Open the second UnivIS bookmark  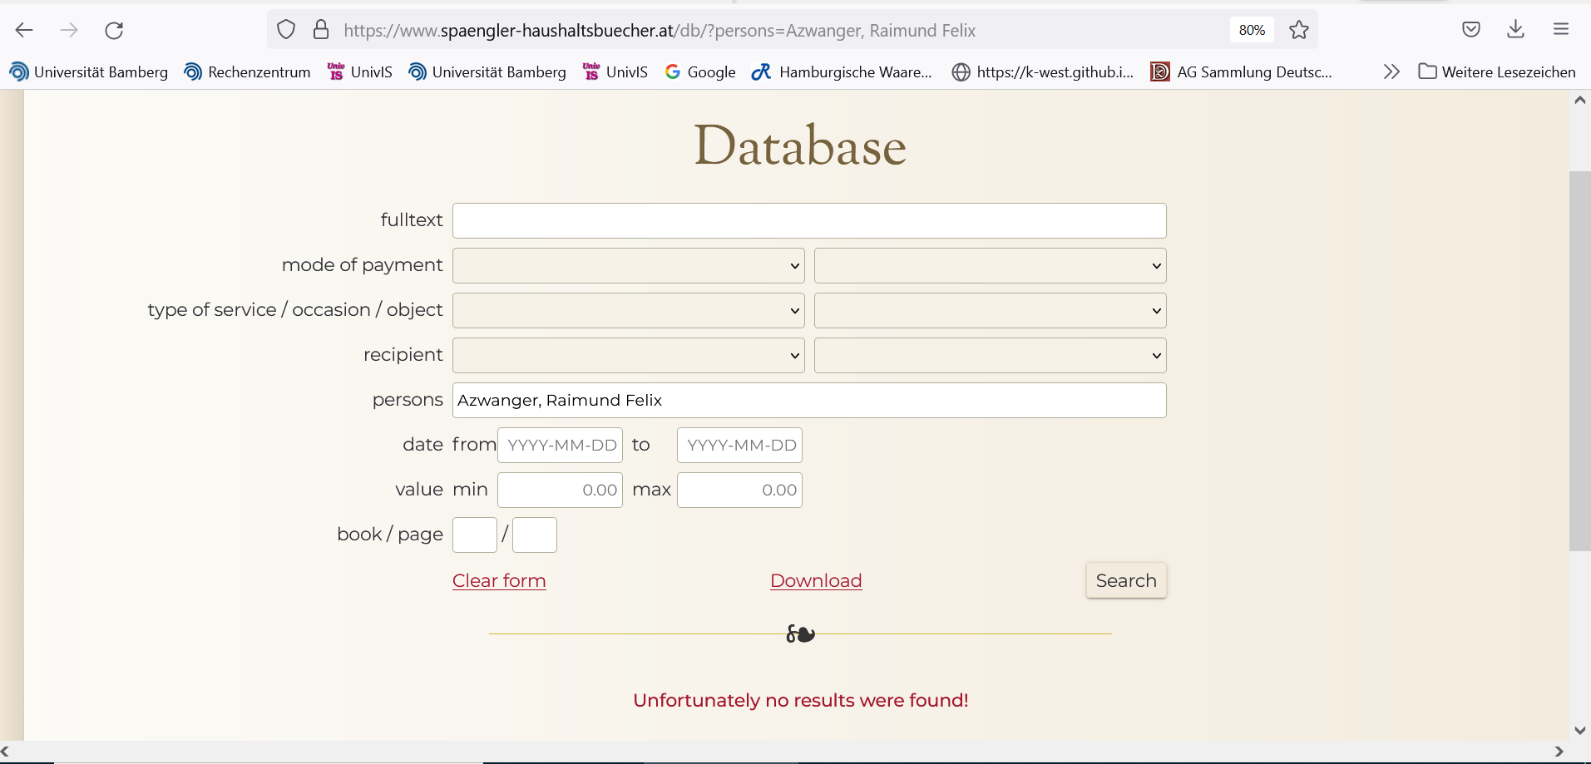(615, 72)
